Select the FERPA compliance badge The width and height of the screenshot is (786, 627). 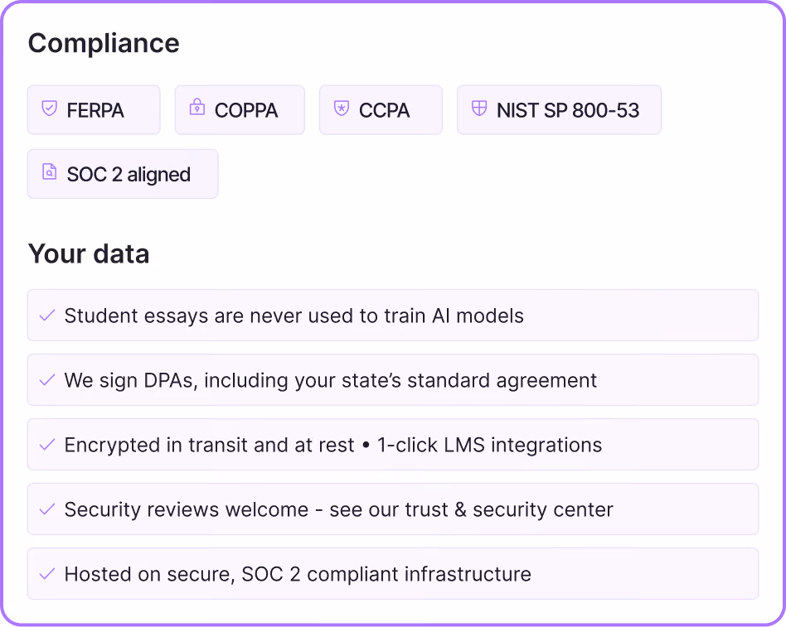point(94,109)
